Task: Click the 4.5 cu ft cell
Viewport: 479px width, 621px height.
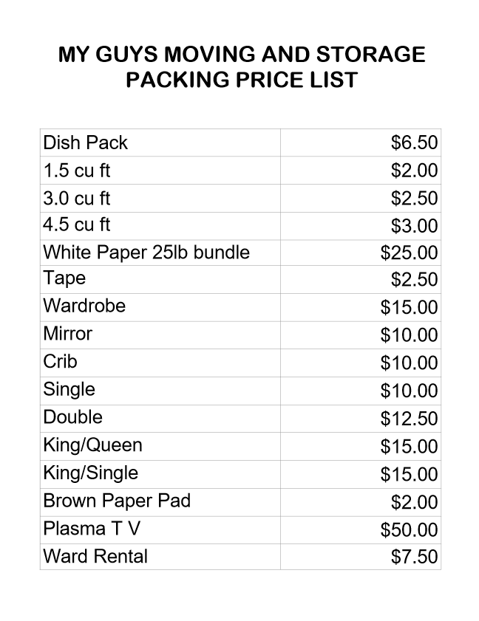Action: coord(160,226)
